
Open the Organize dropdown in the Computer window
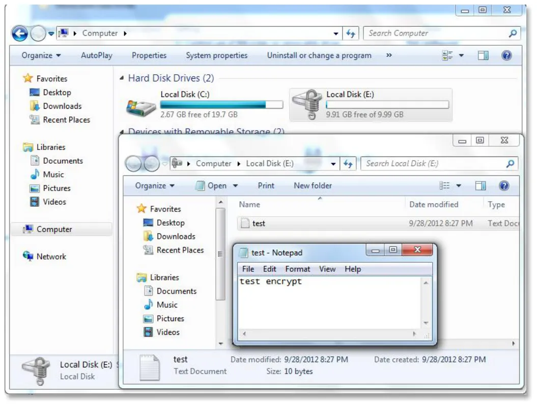tap(41, 55)
